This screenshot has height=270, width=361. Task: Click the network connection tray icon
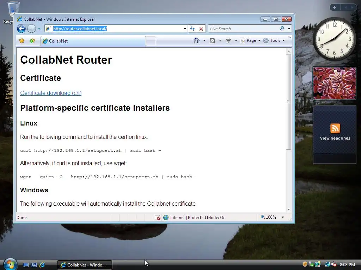pyautogui.click(x=327, y=264)
